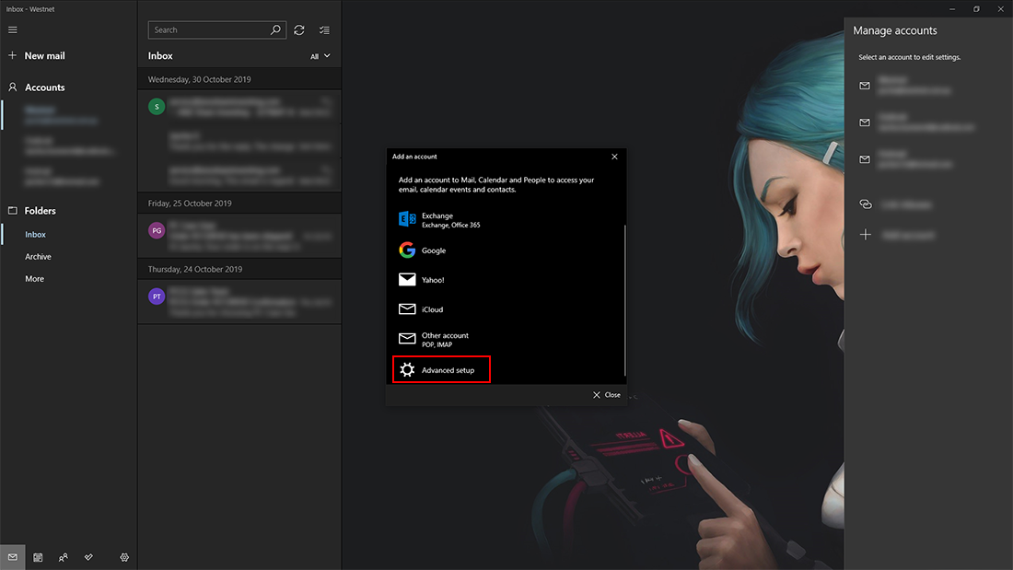
Task: Click the Add account plus icon
Action: click(866, 235)
